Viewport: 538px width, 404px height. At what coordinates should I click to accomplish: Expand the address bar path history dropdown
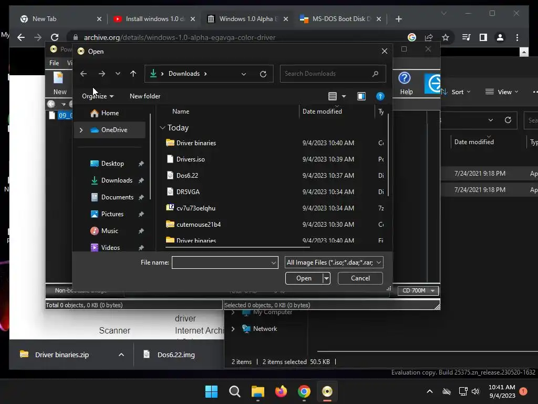(244, 74)
